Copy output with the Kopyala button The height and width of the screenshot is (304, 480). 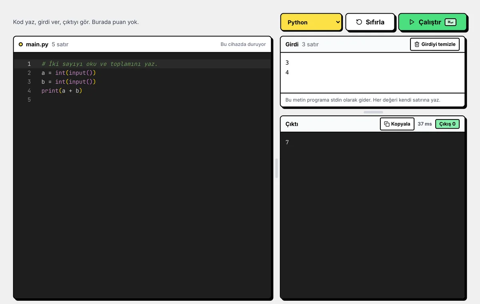(x=397, y=124)
